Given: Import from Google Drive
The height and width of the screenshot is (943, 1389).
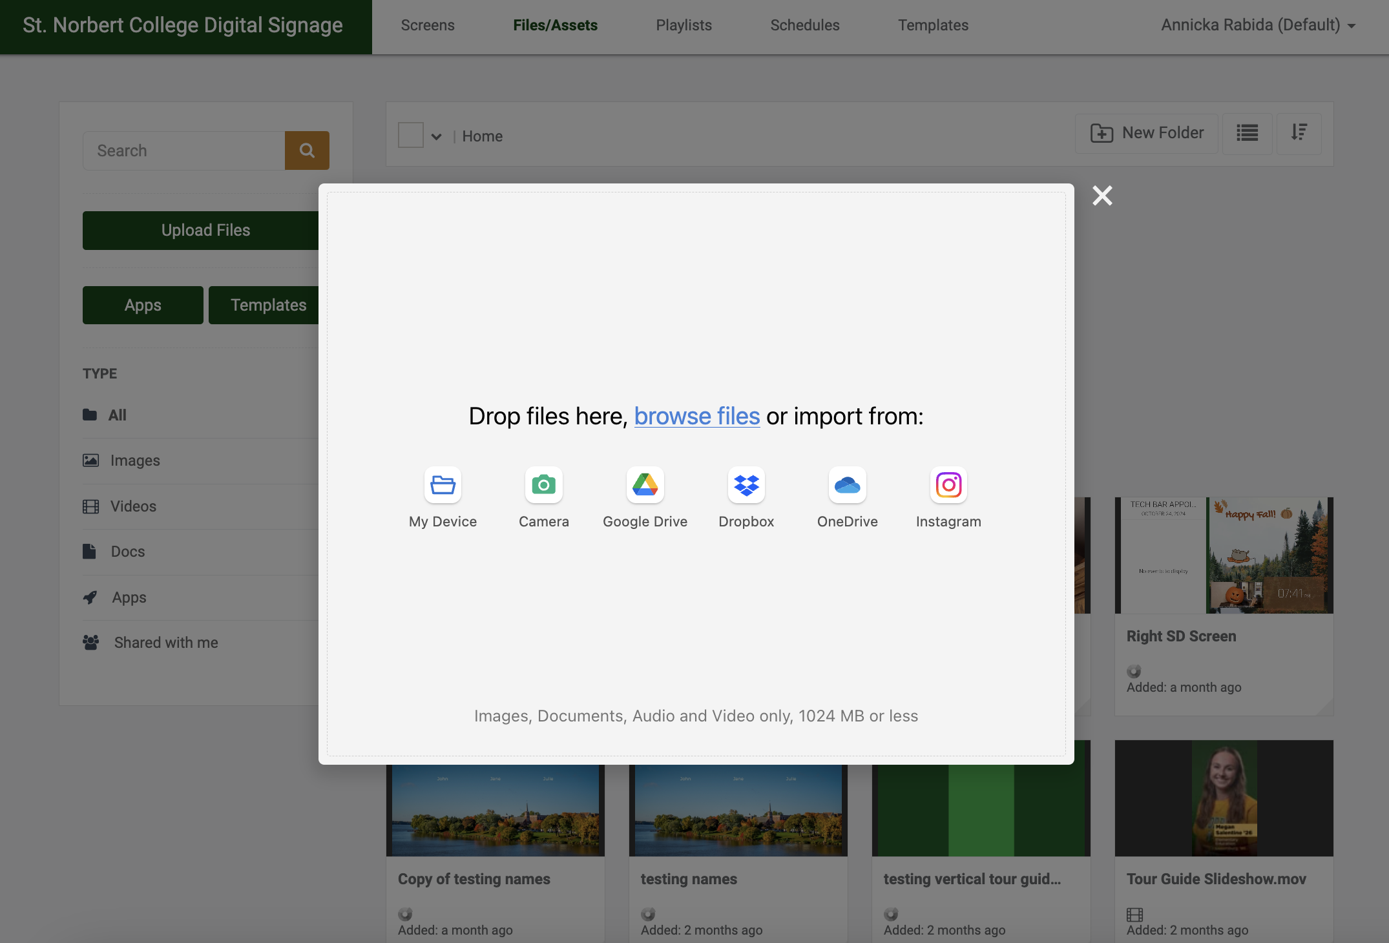Looking at the screenshot, I should [645, 497].
